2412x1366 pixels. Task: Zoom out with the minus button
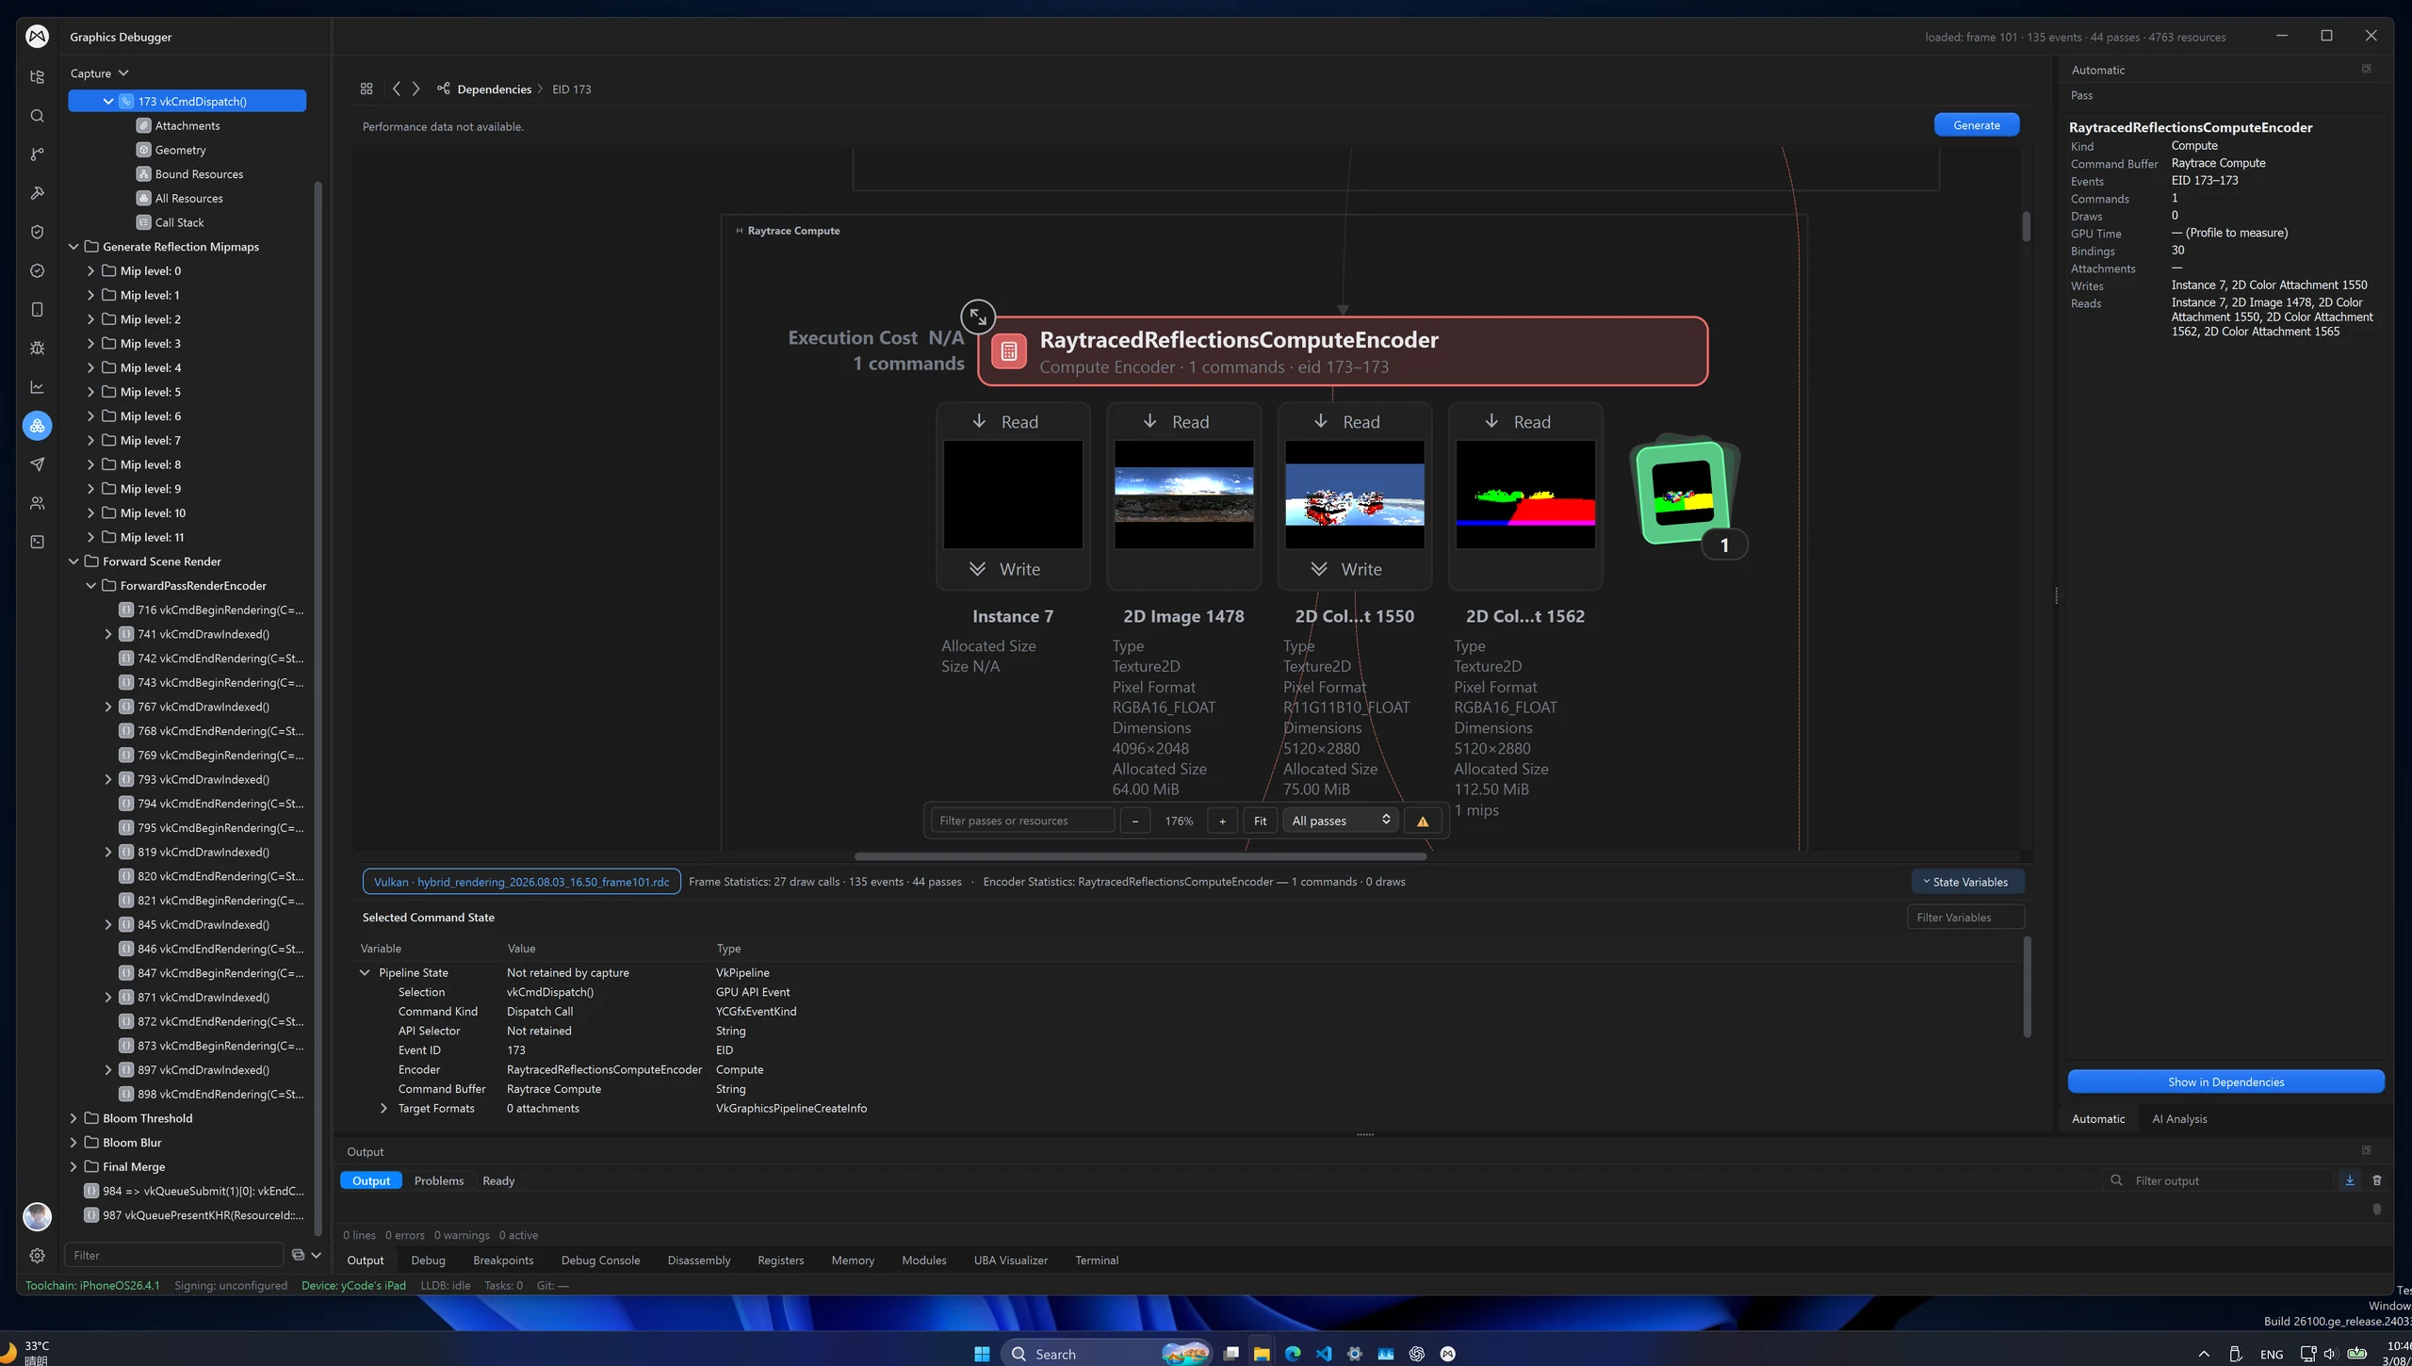(1135, 821)
